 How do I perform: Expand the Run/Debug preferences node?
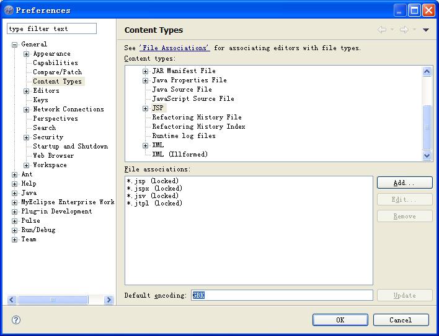(14, 230)
